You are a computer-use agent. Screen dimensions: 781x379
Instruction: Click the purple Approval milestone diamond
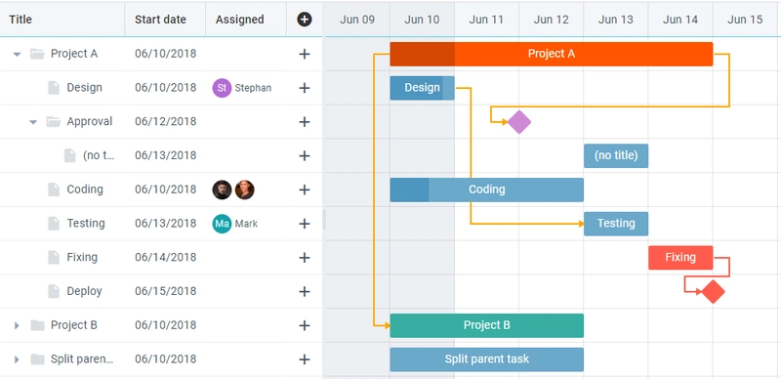[x=519, y=122]
